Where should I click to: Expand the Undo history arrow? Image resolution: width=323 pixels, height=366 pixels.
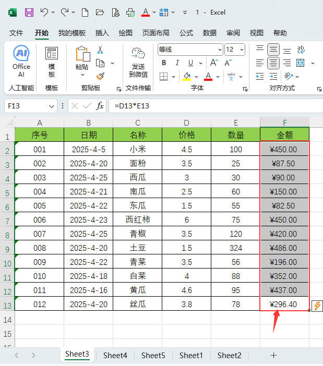pyautogui.click(x=53, y=12)
